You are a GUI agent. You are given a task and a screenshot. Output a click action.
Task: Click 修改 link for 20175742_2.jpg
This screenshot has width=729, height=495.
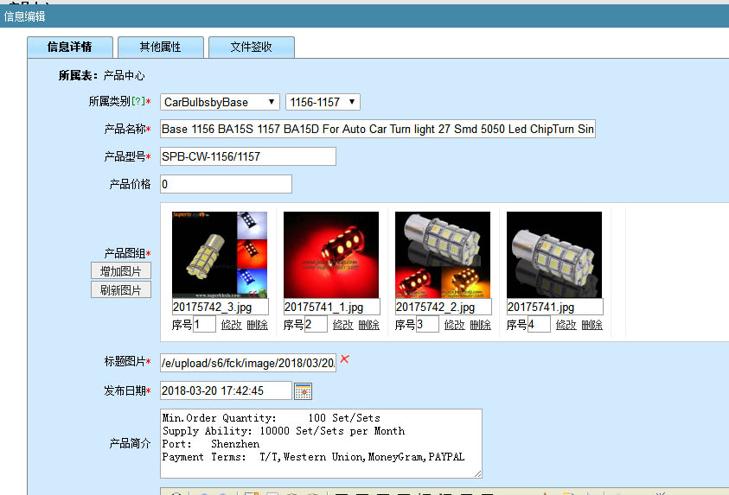coord(455,325)
